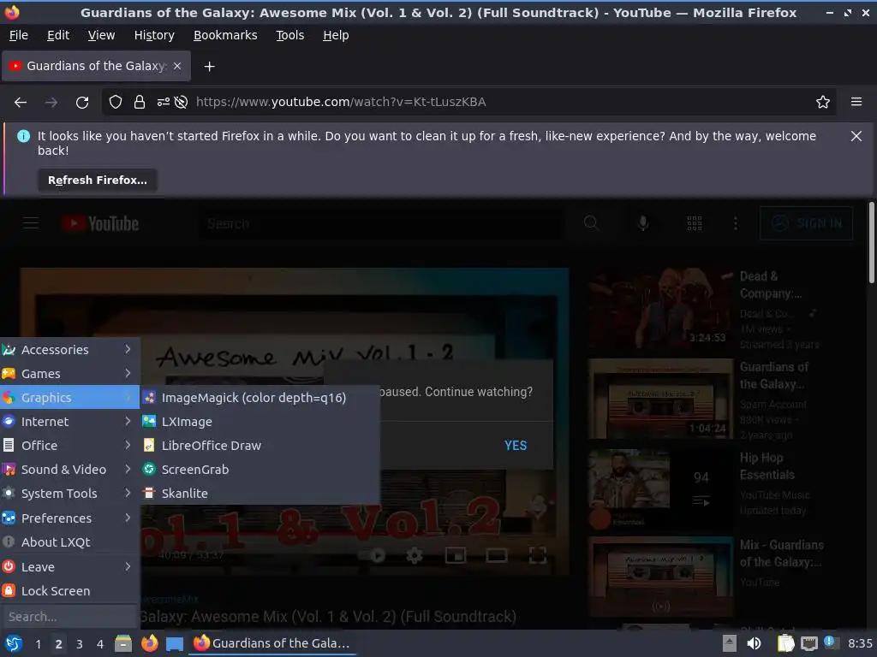
Task: Switch to desktop 4
Action: [100, 643]
